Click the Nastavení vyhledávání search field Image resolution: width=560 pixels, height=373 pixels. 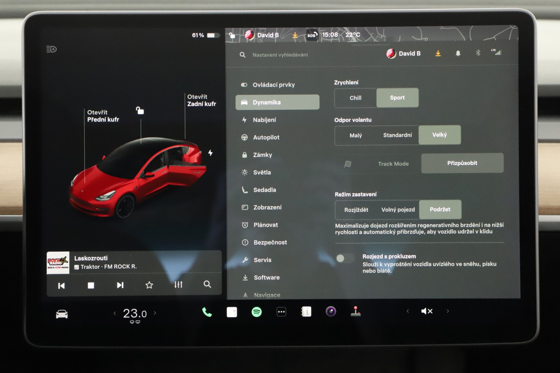coord(280,55)
